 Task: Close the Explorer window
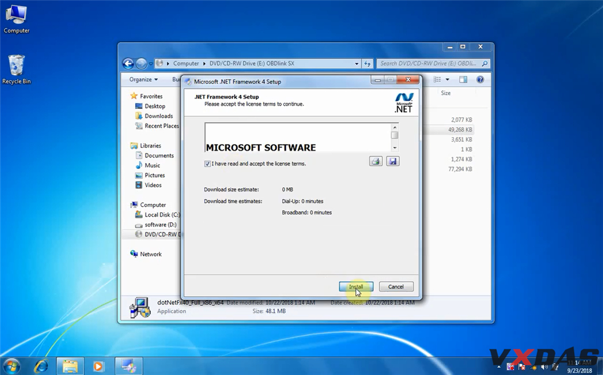(x=481, y=47)
